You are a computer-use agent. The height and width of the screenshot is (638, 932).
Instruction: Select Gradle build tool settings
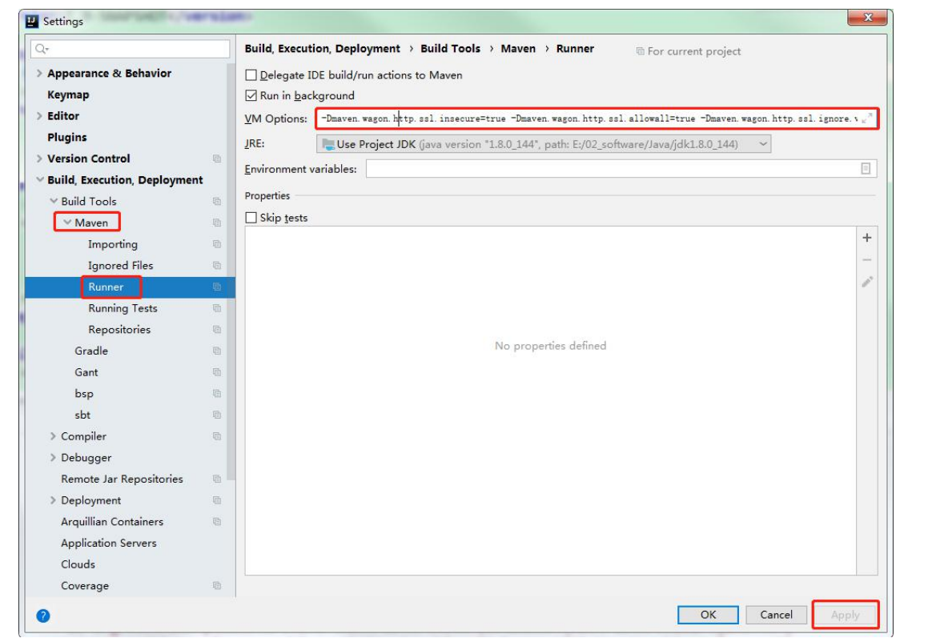91,351
